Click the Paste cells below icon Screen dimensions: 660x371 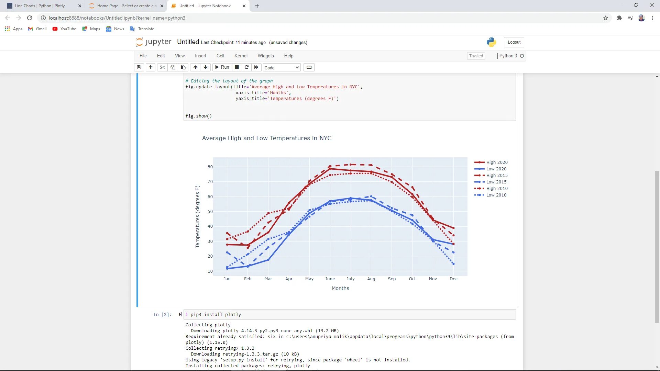click(x=184, y=67)
